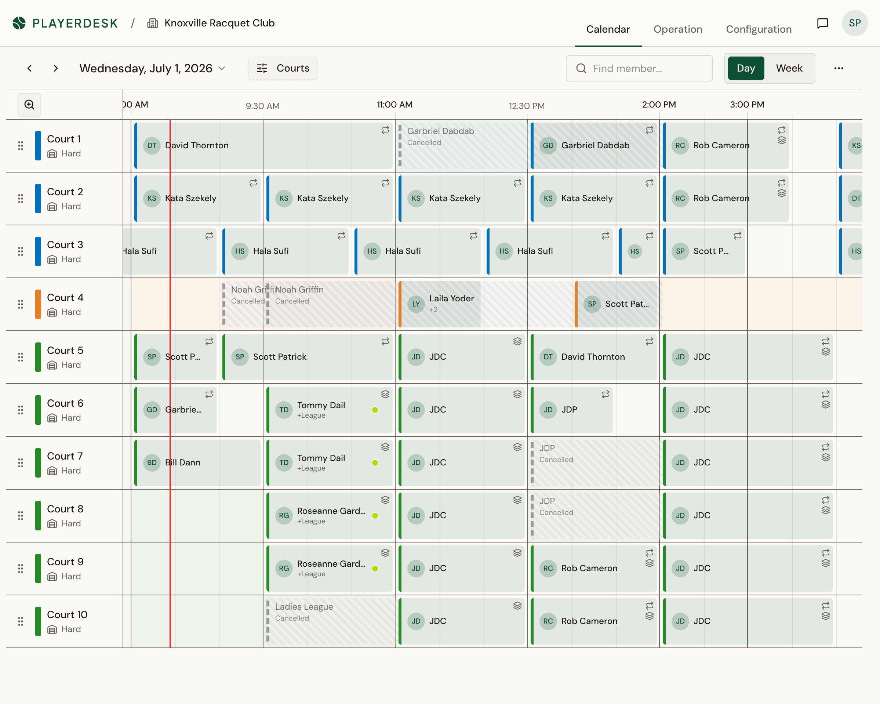Open the Rob Cameron booking on Court 9
This screenshot has width=880, height=704.
point(593,569)
